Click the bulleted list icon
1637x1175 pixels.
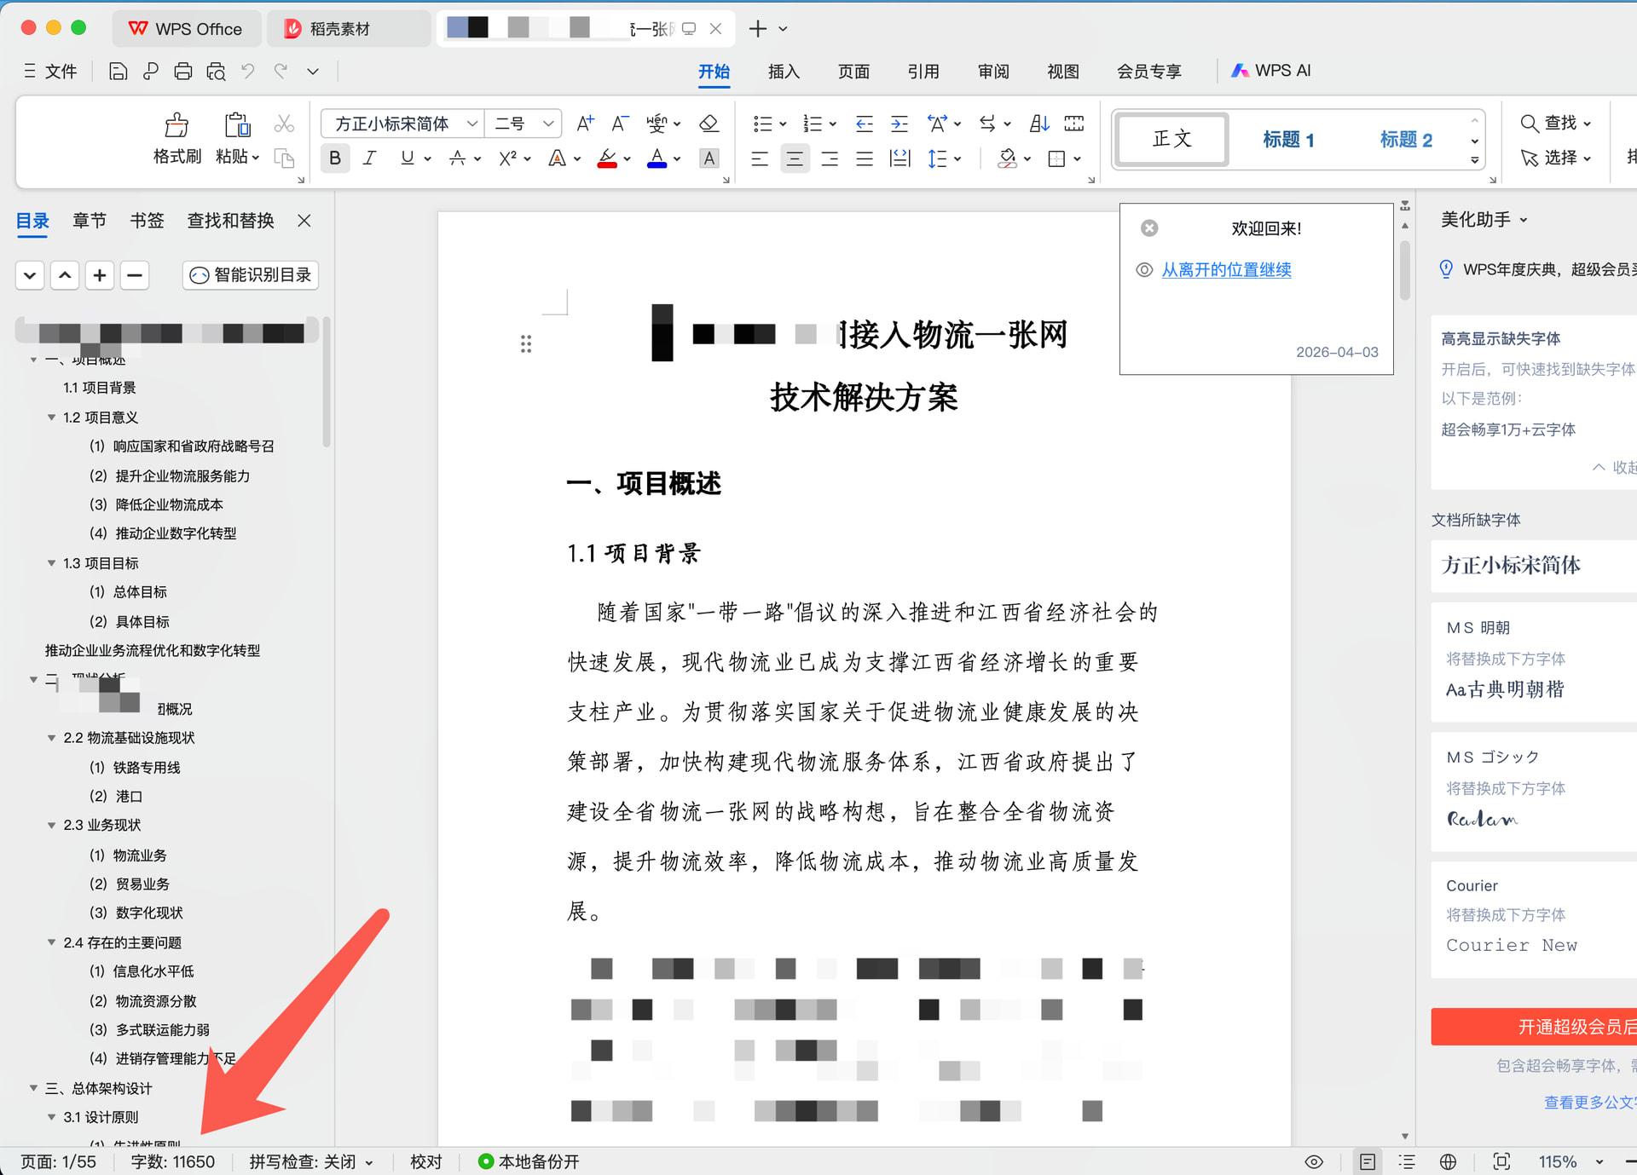coord(762,124)
